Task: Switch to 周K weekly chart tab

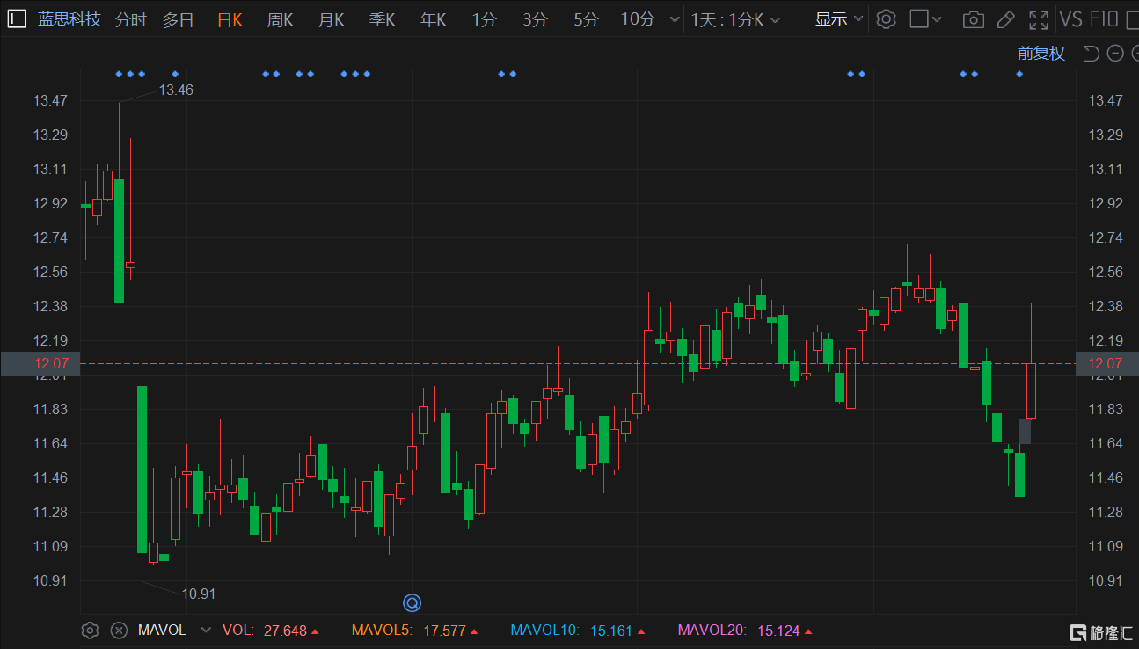Action: coord(280,19)
